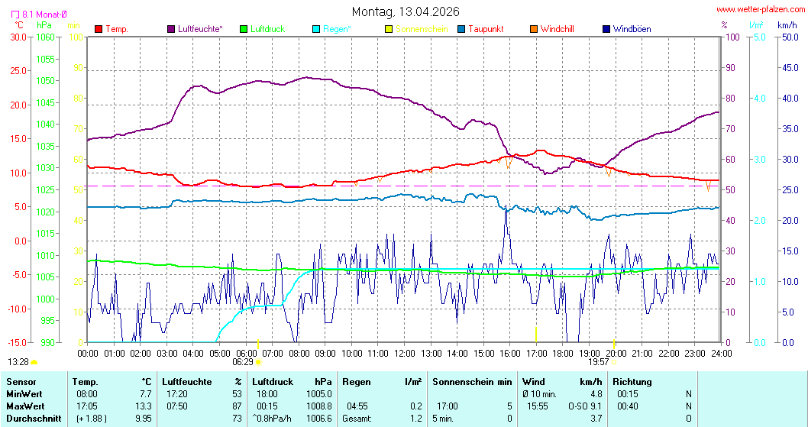808x427 pixels.
Task: Click the sunrise icon next to 06:29
Action: 258,362
